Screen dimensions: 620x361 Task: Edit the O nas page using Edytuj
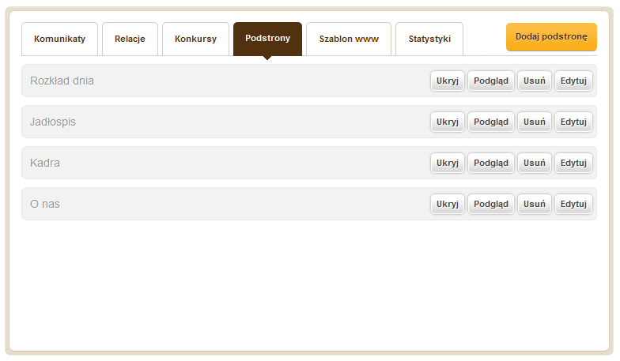point(573,204)
